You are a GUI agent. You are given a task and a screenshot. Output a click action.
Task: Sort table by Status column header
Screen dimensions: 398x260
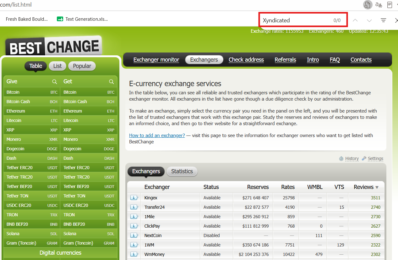(x=211, y=187)
